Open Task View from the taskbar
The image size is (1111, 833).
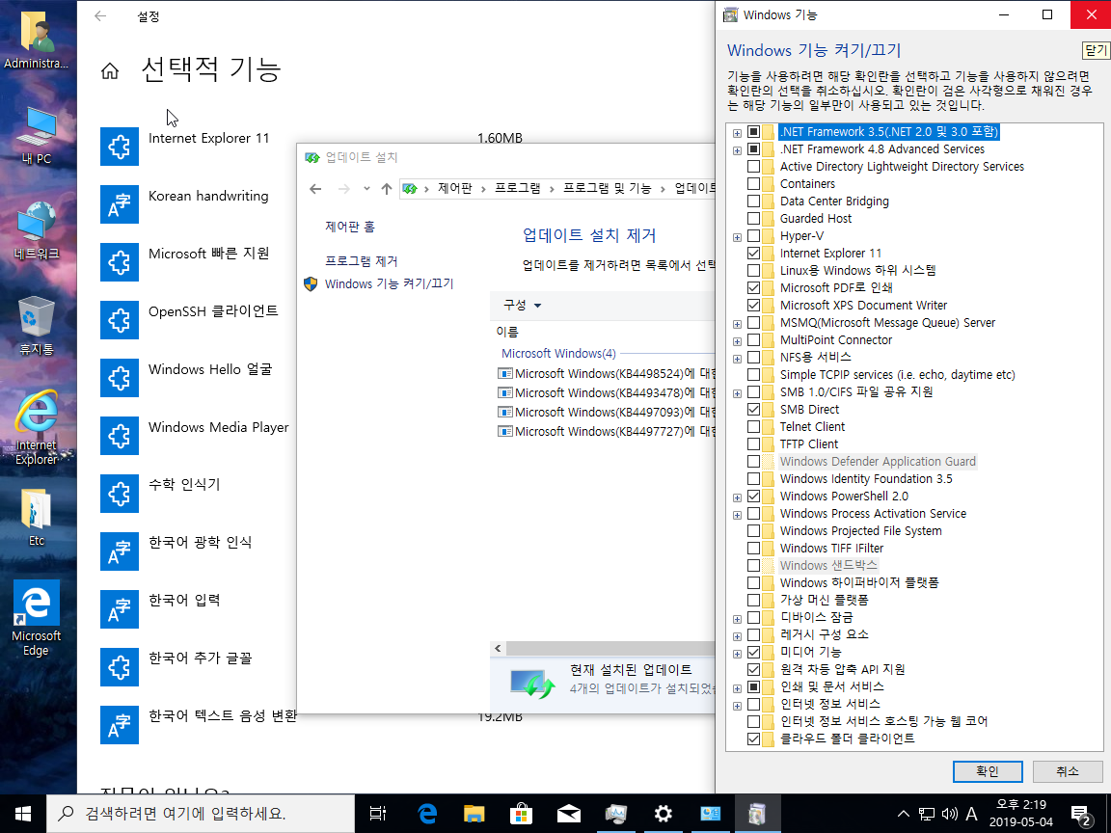[378, 814]
